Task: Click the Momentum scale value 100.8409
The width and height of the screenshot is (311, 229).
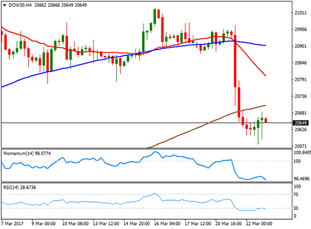Action: click(302, 152)
